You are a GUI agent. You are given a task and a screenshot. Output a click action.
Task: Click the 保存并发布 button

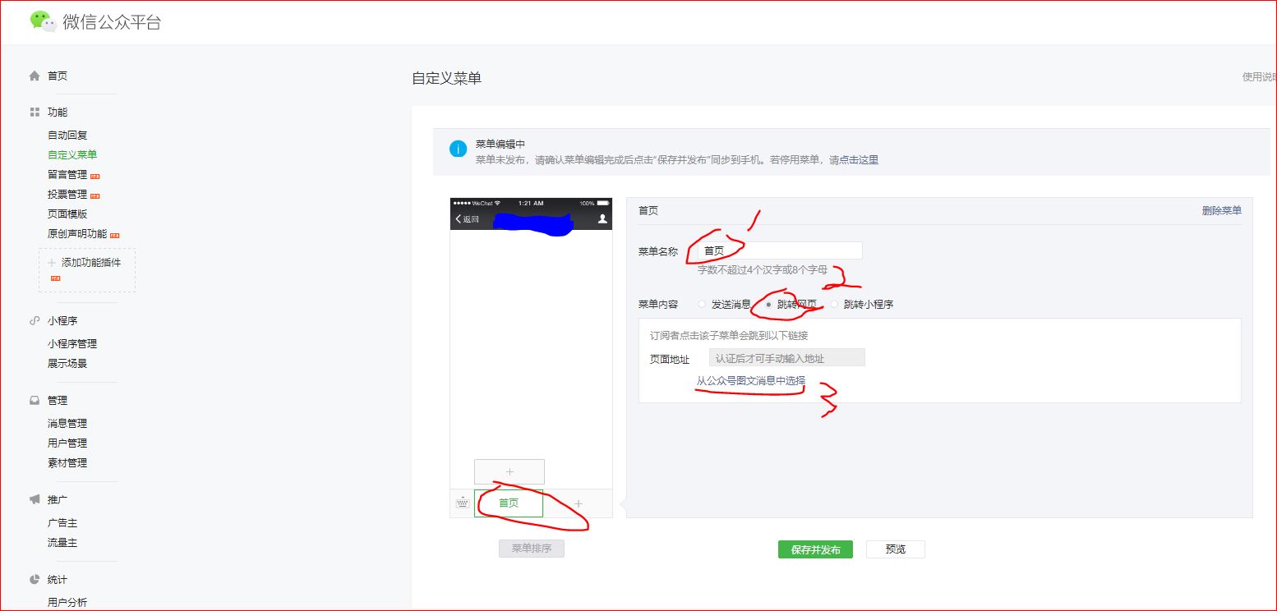[815, 549]
